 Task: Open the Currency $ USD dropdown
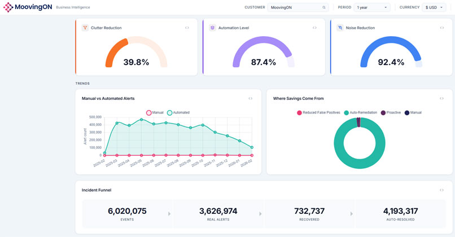[434, 8]
